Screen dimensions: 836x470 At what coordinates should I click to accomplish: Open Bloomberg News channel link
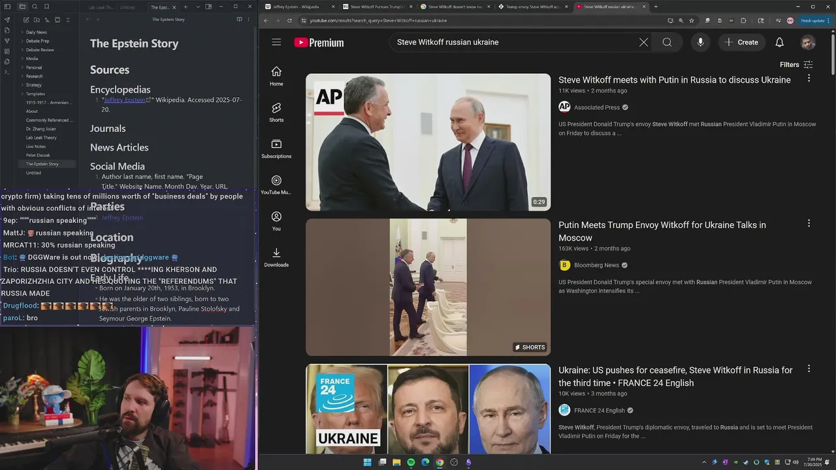(x=596, y=265)
